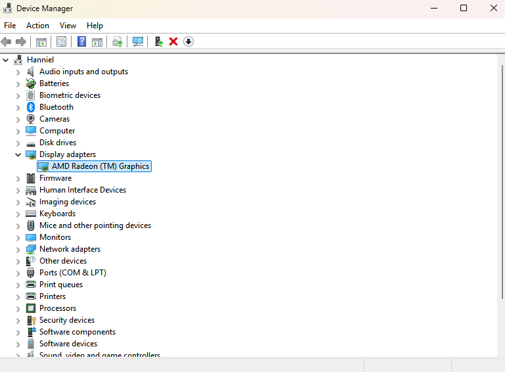Click the Disable device down-arrow icon
505x372 pixels.
tap(188, 41)
